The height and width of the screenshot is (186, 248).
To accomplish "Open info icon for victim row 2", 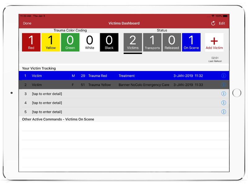I will 224,85.
